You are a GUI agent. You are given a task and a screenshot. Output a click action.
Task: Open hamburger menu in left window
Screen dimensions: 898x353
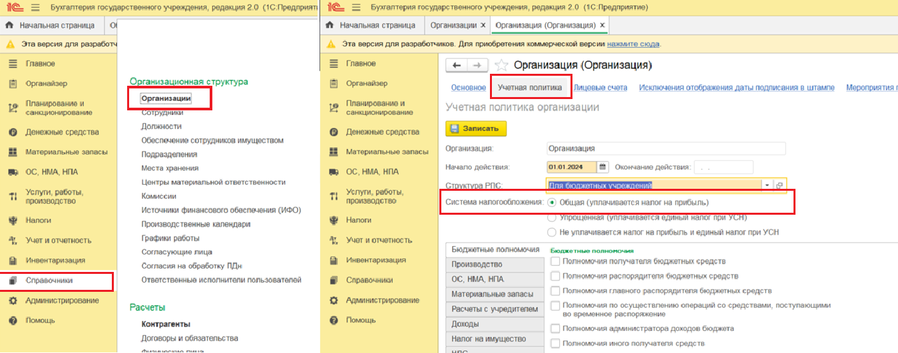coord(35,7)
